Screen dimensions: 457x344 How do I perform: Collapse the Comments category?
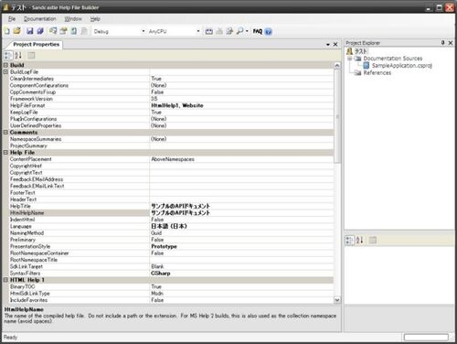coord(5,133)
